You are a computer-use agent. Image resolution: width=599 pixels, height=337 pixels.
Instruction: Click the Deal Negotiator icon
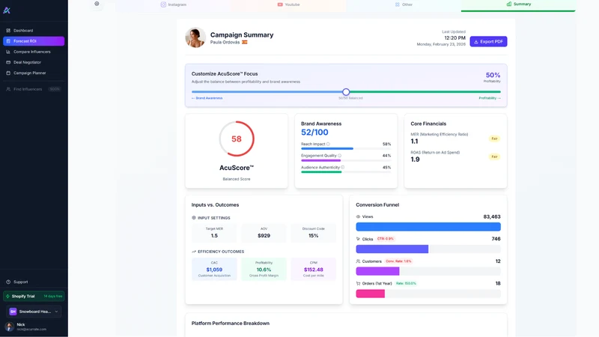pyautogui.click(x=8, y=62)
